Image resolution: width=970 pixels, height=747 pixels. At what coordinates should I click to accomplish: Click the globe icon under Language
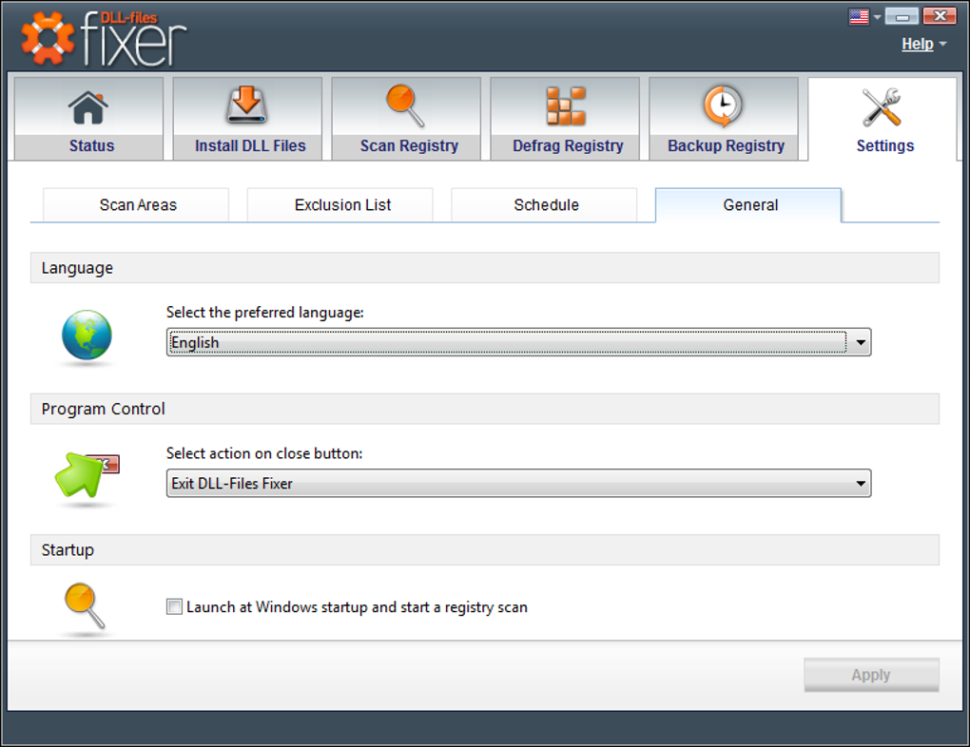[87, 335]
